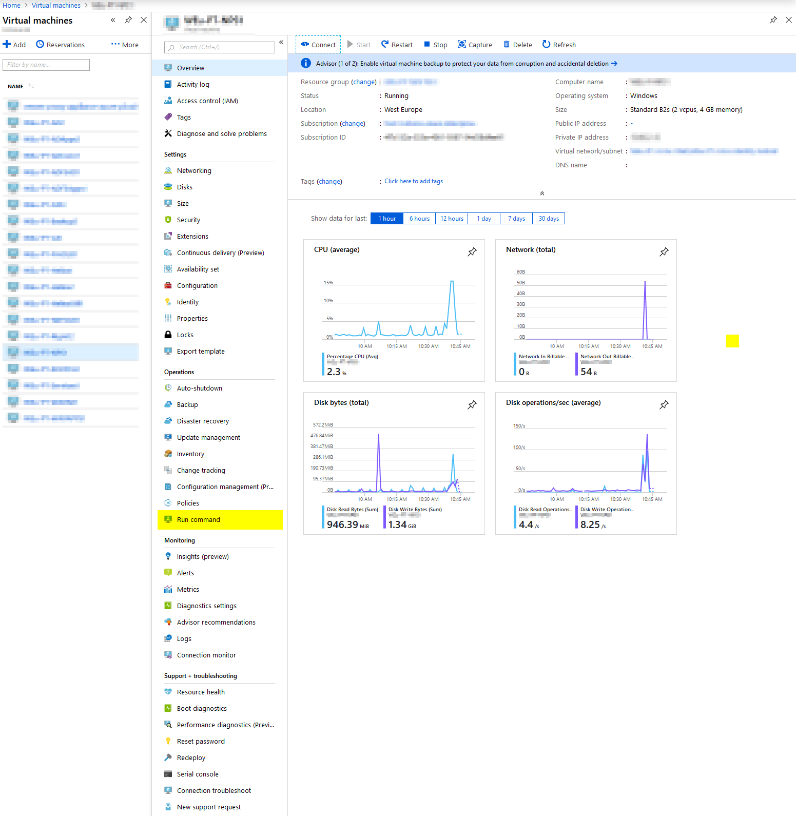This screenshot has width=796, height=816.
Task: Click the Backup cloud icon
Action: tap(168, 404)
